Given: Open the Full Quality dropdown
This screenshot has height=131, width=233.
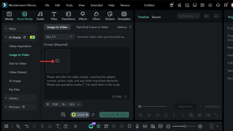Looking at the screenshot, I should point(188,16).
